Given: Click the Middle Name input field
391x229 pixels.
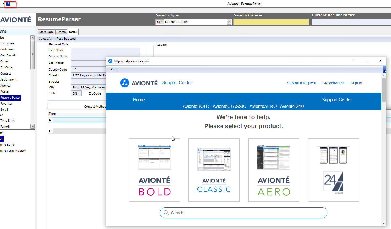Looking at the screenshot, I should pos(106,57).
